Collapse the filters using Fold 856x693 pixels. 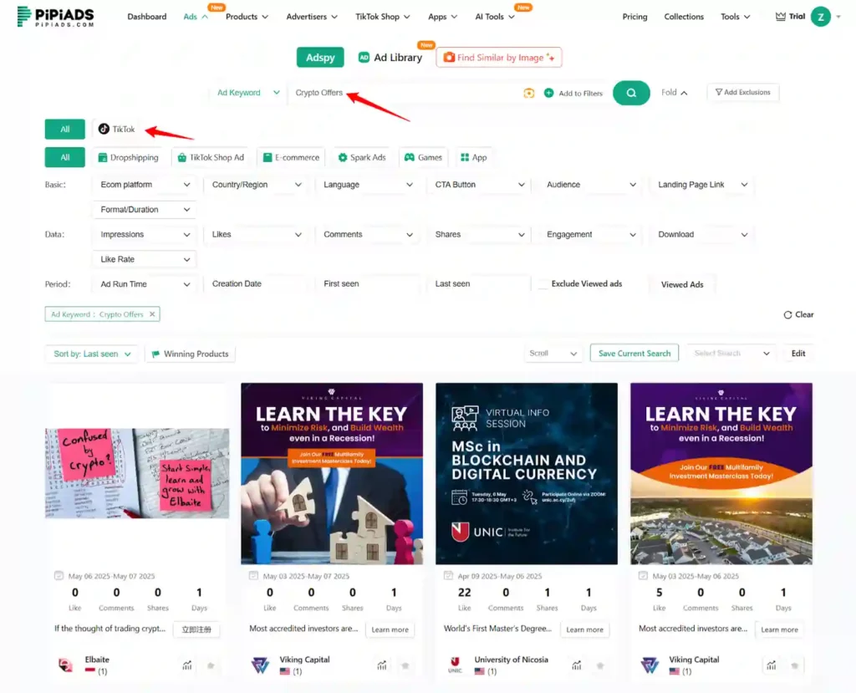point(674,93)
